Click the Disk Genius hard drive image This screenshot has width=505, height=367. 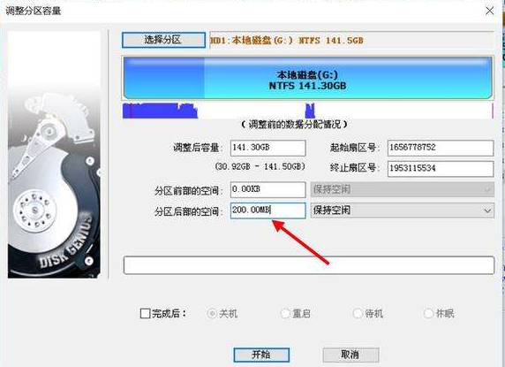point(54,155)
